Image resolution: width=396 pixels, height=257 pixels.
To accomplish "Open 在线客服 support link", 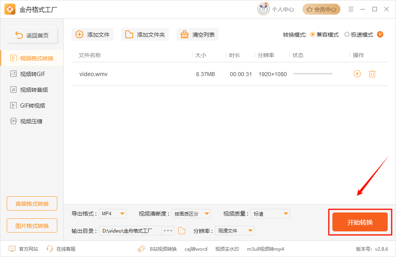I will point(61,249).
